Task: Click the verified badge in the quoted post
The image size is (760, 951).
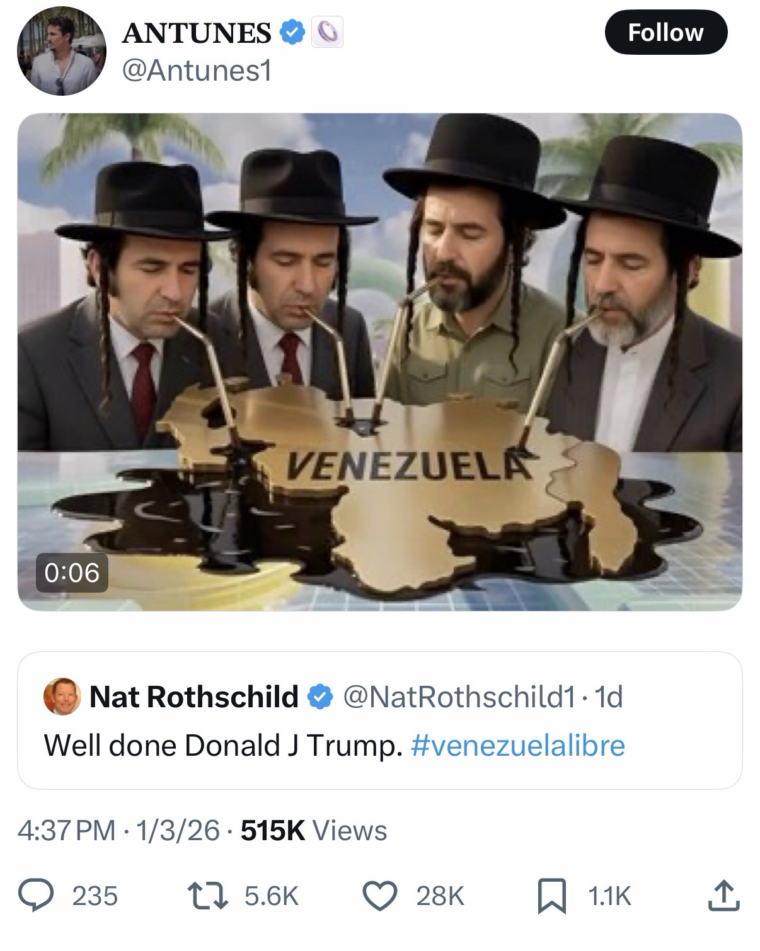Action: pyautogui.click(x=320, y=696)
